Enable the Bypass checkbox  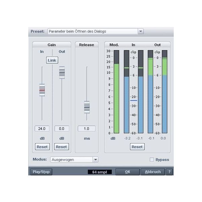152,160
